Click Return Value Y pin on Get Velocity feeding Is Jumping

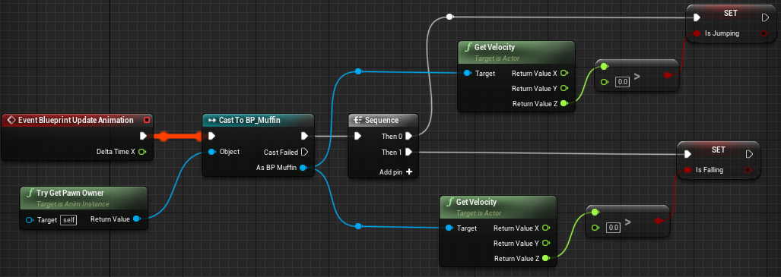(x=564, y=88)
